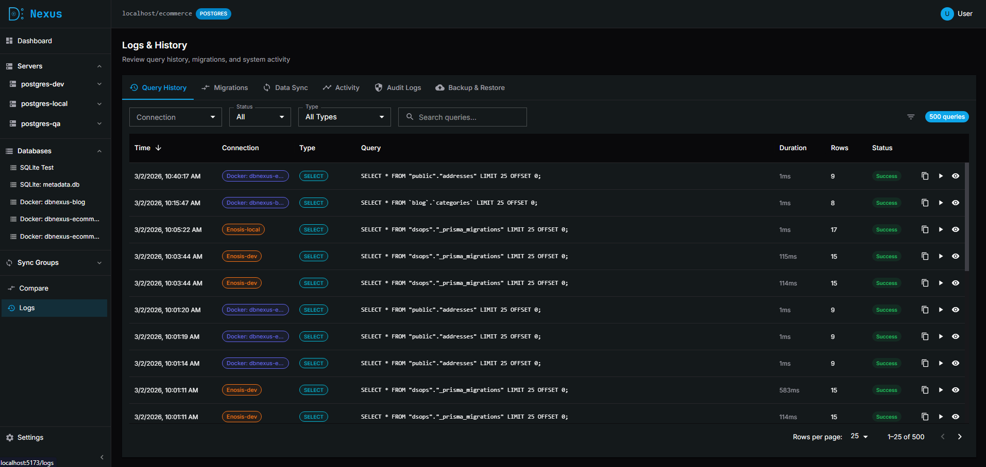View details of the first prisma_migrations query
The width and height of the screenshot is (986, 467).
[956, 229]
